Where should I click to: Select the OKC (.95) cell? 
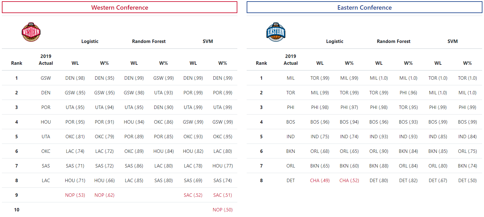(x=223, y=137)
